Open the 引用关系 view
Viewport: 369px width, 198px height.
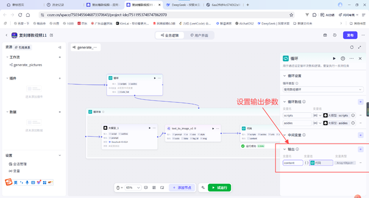[x=22, y=47]
